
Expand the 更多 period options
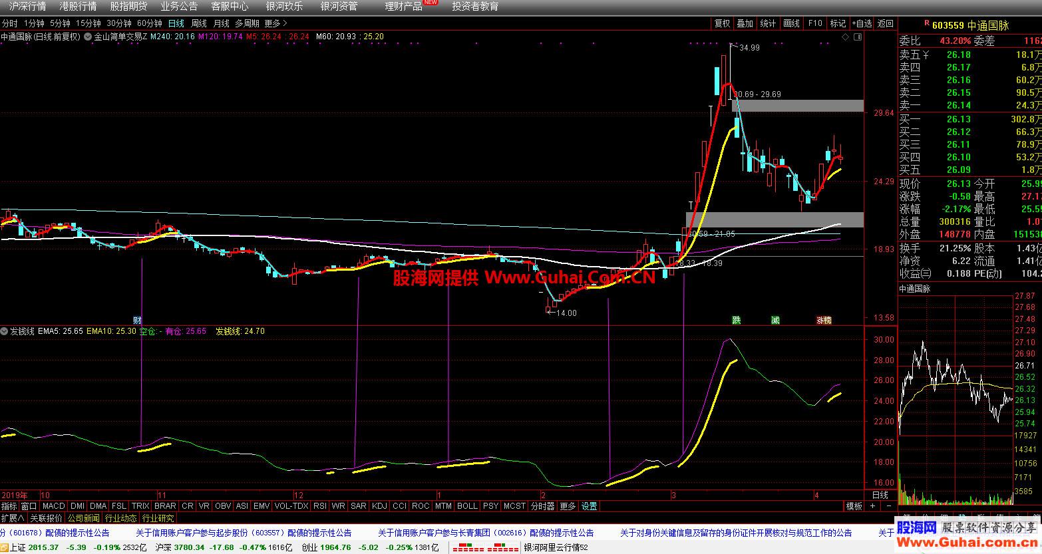pos(276,23)
